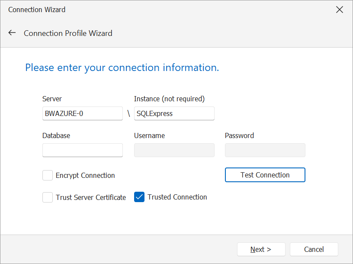353x264 pixels.
Task: Click the Connection Wizard title bar text
Action: [x=36, y=10]
